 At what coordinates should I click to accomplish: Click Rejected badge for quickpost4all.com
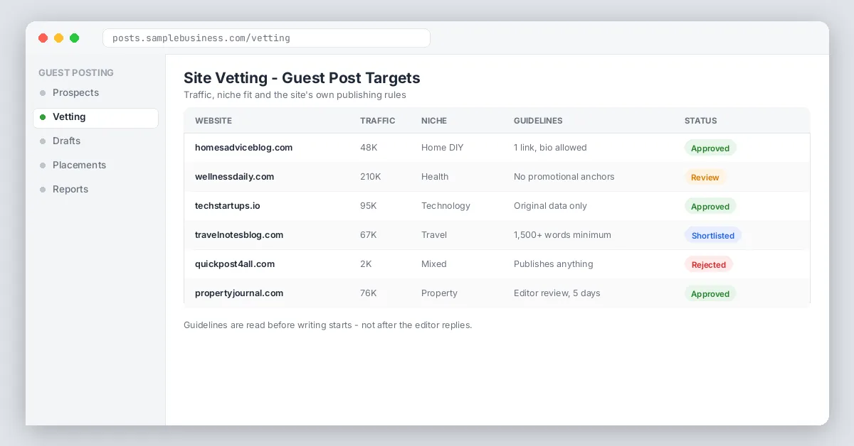709,265
